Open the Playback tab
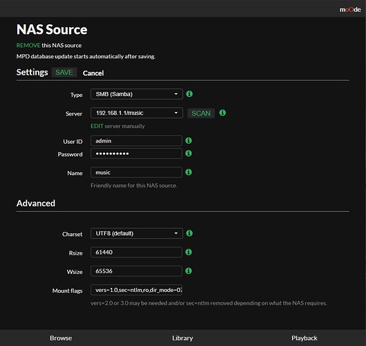This screenshot has height=346, width=366. pyautogui.click(x=304, y=338)
